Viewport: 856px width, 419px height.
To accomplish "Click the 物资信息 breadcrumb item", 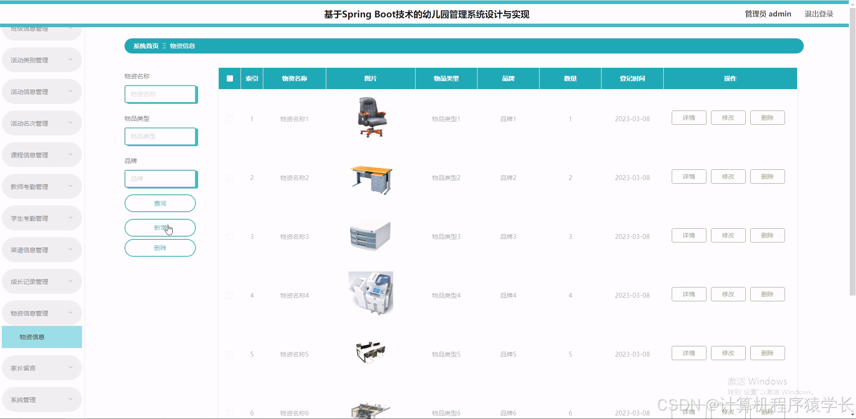I will 183,45.
